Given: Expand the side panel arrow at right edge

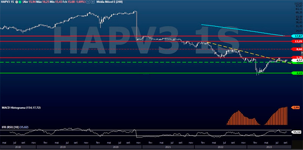Looking at the screenshot, I should (x=302, y=53).
